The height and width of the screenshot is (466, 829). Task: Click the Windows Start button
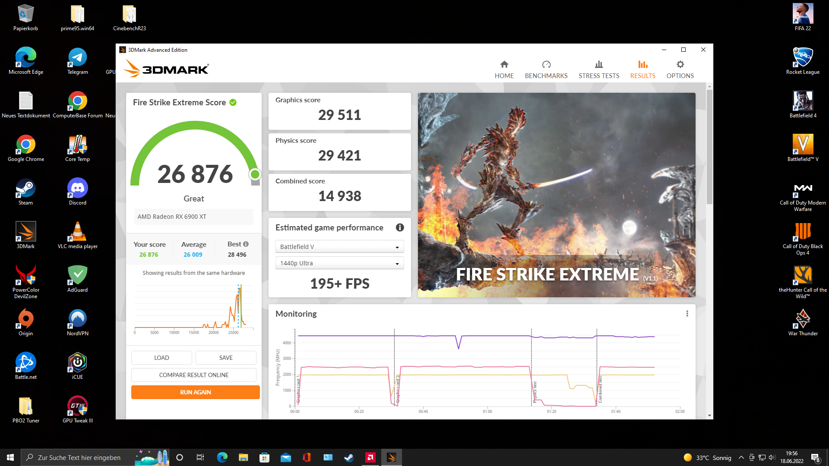click(x=10, y=457)
